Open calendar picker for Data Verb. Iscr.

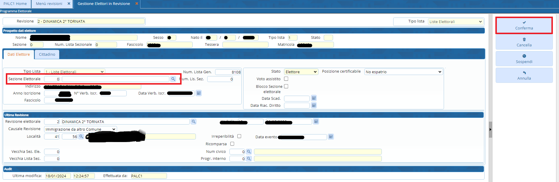click(198, 93)
